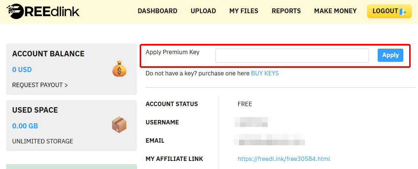Image resolution: width=418 pixels, height=169 pixels.
Task: Go to the Upload section
Action: [x=203, y=11]
